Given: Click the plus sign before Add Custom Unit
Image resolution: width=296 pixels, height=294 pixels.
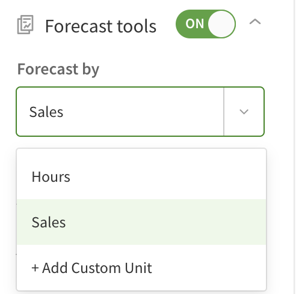Looking at the screenshot, I should point(35,268).
